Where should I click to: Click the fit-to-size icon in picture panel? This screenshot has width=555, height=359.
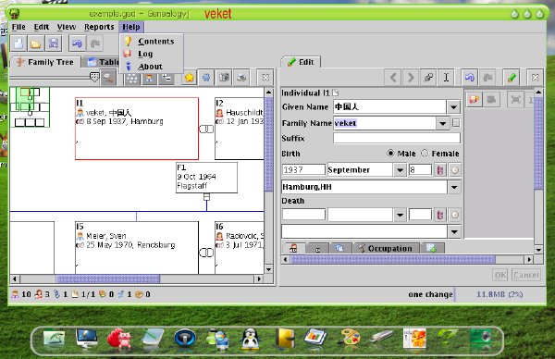point(516,100)
